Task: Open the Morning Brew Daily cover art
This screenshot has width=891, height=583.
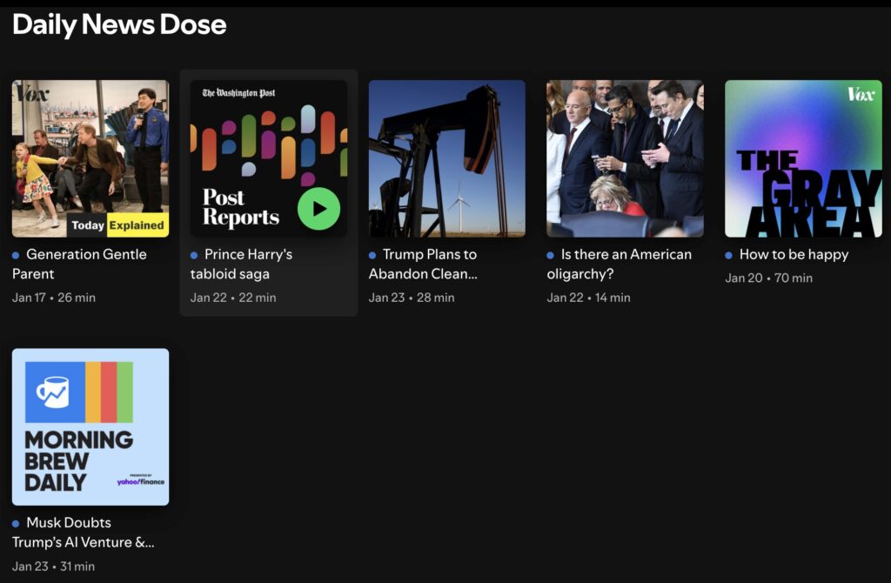Action: [90, 426]
